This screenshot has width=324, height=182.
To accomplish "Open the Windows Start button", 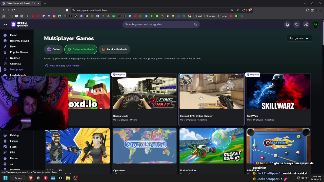I will point(5,178).
